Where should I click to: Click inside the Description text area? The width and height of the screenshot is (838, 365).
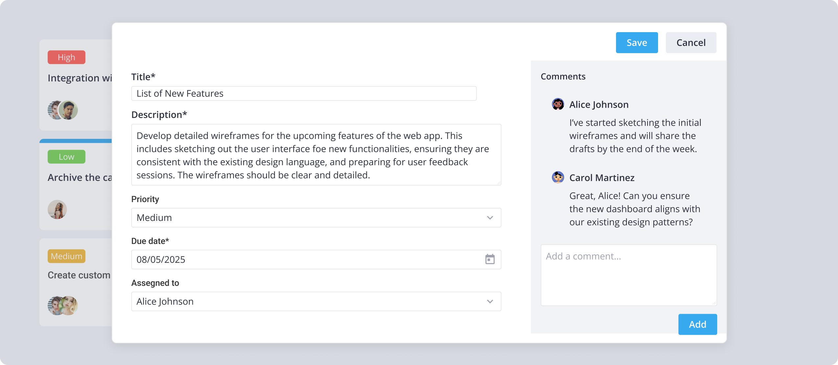pyautogui.click(x=316, y=155)
